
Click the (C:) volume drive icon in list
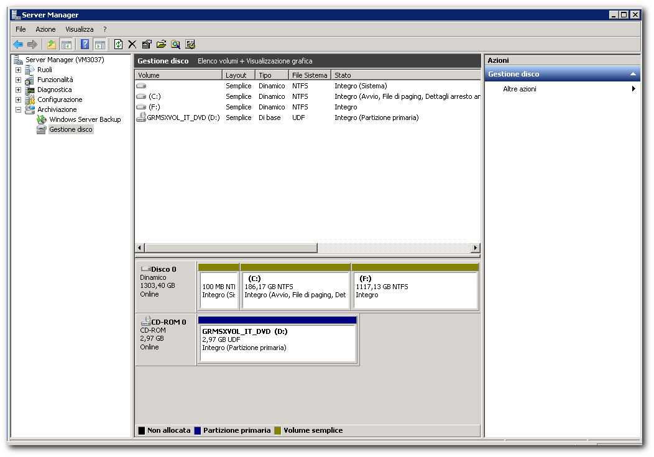pyautogui.click(x=141, y=96)
